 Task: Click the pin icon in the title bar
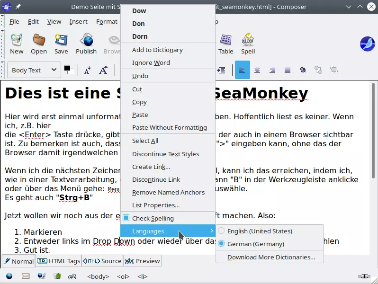pyautogui.click(x=18, y=7)
